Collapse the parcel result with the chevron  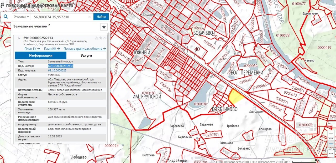104,38
